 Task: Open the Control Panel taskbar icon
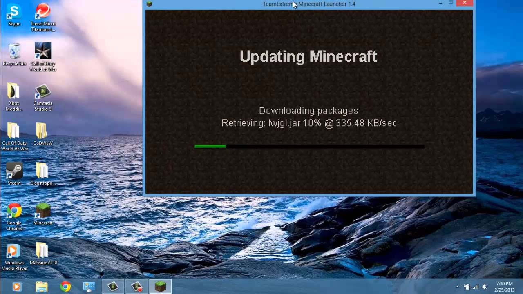point(89,287)
